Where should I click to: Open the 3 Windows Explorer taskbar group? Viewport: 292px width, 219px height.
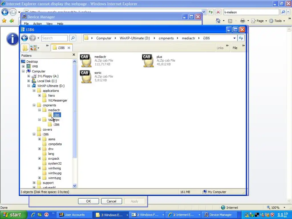pos(111,215)
